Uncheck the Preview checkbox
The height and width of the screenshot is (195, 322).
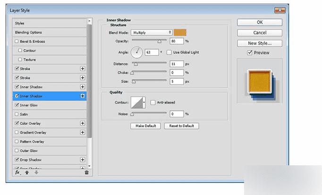(249, 53)
